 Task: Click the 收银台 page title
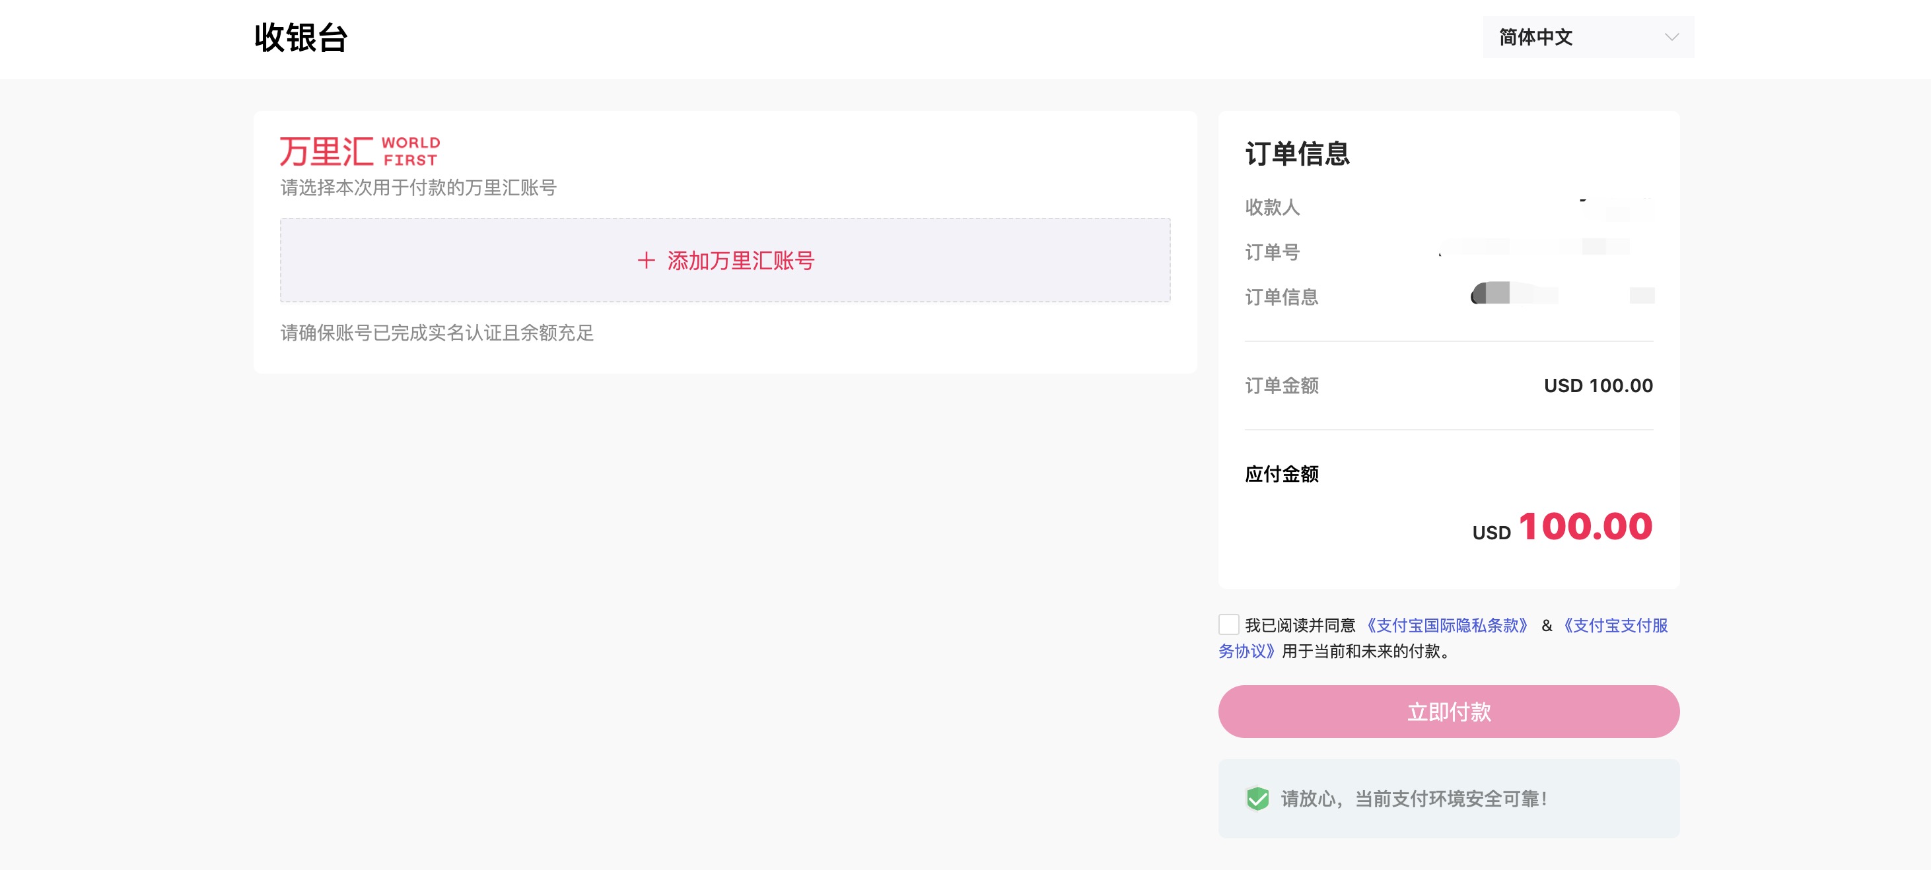[300, 38]
